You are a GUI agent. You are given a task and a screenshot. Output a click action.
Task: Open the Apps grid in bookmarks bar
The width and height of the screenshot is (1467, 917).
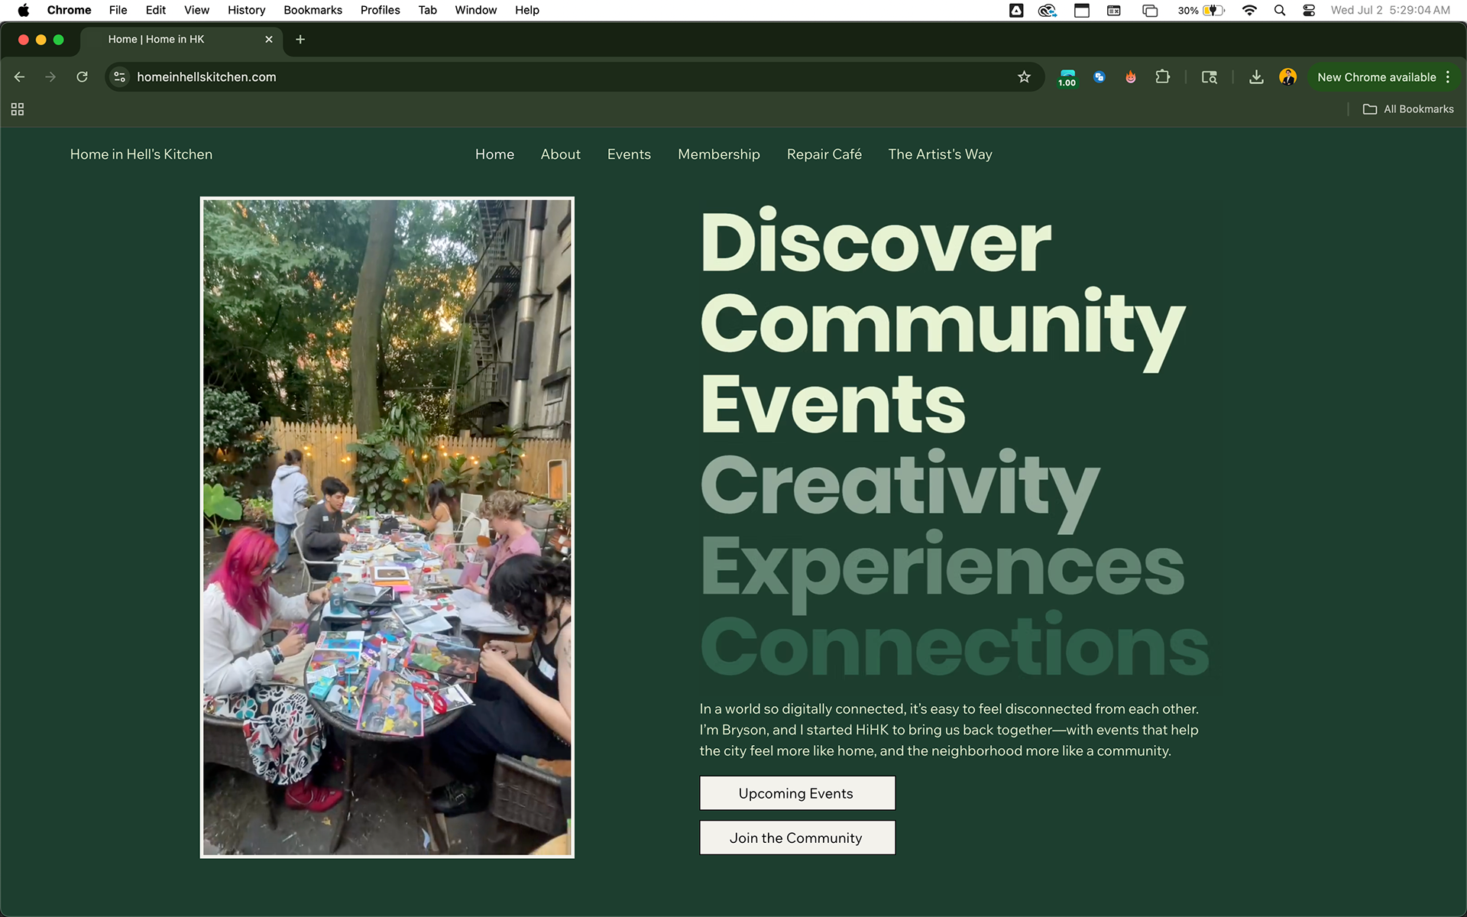(x=18, y=109)
